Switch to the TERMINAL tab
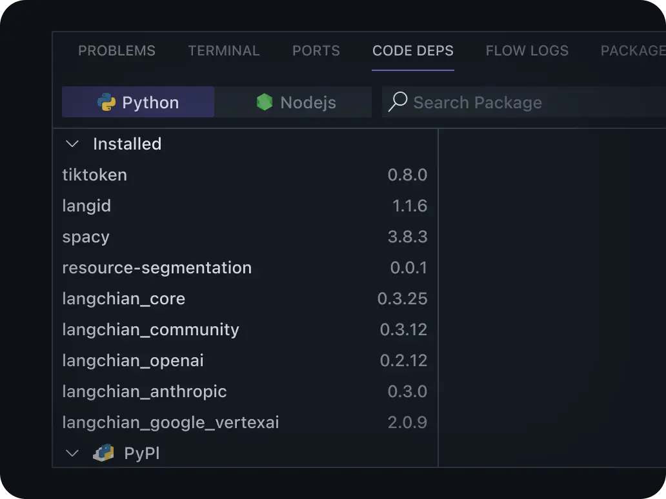This screenshot has height=499, width=666. click(224, 50)
